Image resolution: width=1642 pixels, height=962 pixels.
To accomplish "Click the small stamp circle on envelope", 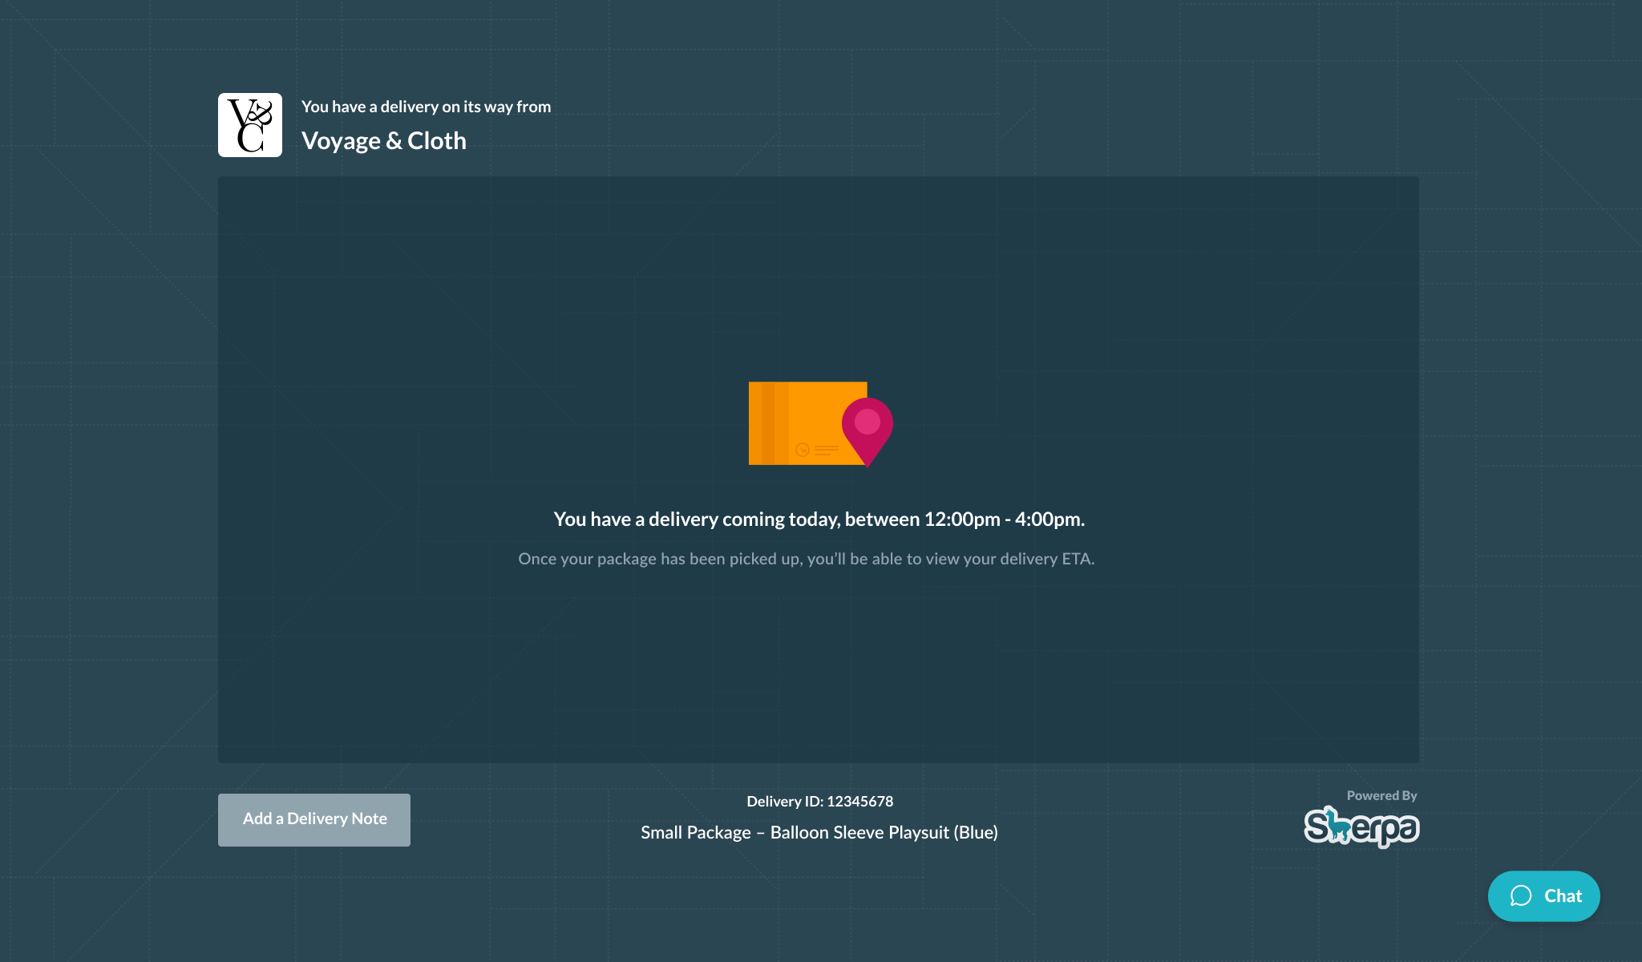I will pyautogui.click(x=802, y=450).
